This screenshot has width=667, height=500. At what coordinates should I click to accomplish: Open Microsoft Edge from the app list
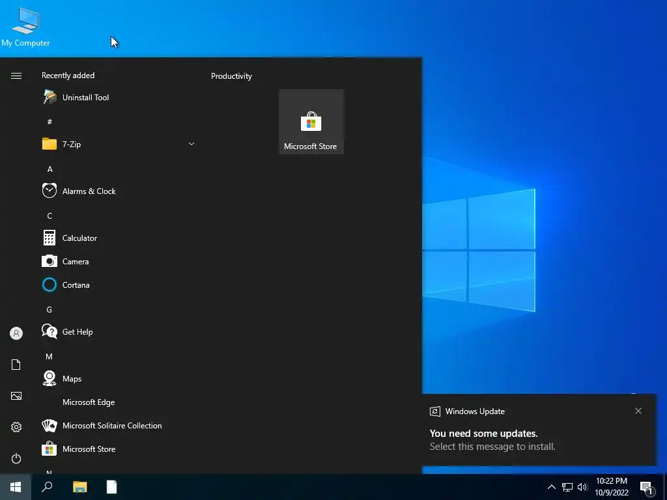pyautogui.click(x=89, y=402)
